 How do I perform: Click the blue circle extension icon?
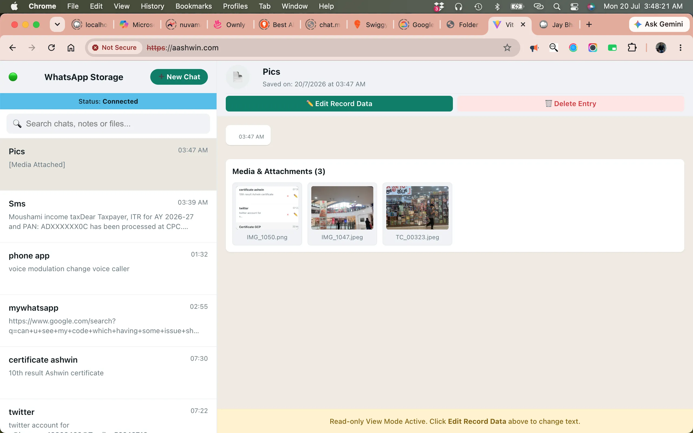click(x=573, y=48)
